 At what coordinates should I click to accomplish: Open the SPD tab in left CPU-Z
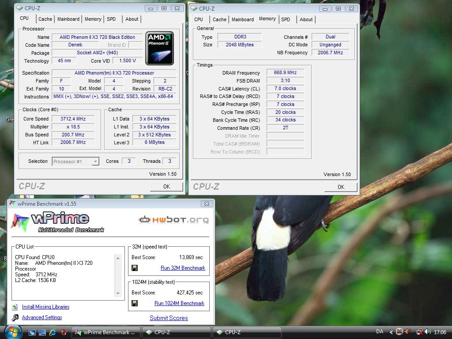(111, 19)
